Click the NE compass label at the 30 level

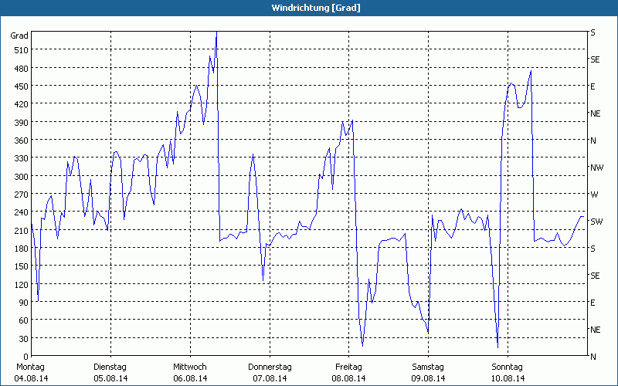pyautogui.click(x=595, y=330)
